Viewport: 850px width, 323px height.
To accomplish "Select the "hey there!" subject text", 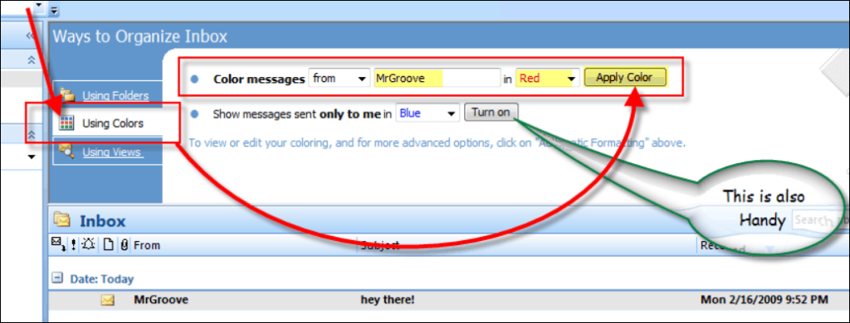I will coord(388,299).
